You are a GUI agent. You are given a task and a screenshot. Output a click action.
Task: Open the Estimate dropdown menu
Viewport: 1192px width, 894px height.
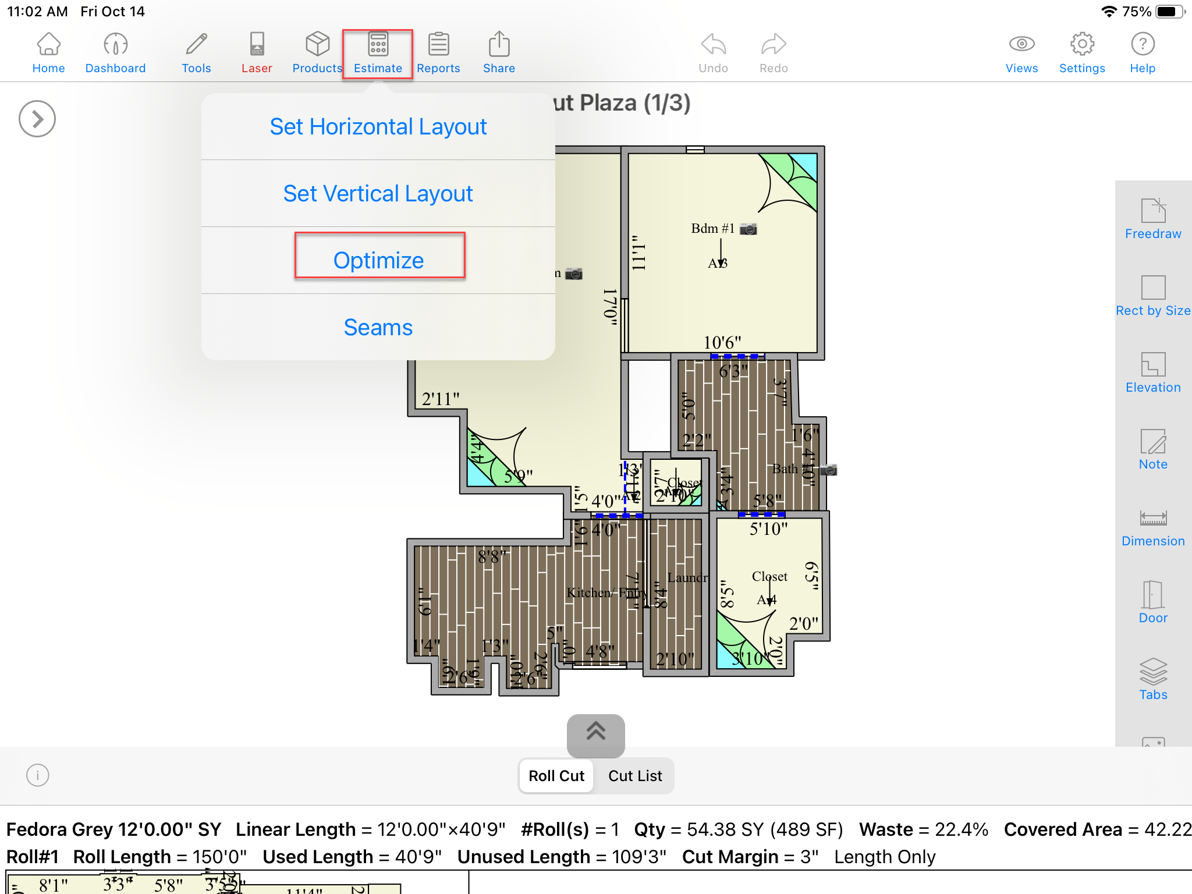(378, 53)
